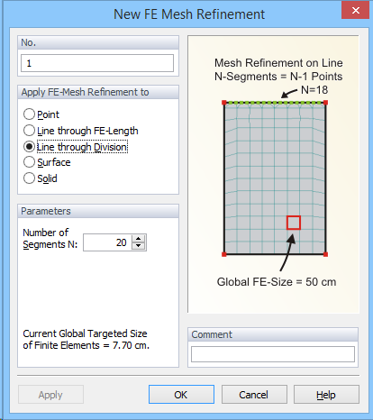Increase Number of Segments with up arrow
373x420 pixels.
[138, 239]
